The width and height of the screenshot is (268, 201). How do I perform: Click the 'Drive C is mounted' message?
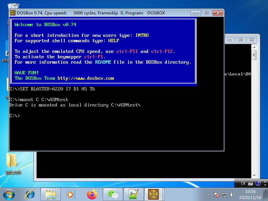click(75, 105)
